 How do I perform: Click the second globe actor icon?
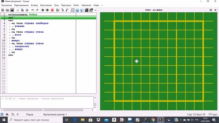[82, 10]
